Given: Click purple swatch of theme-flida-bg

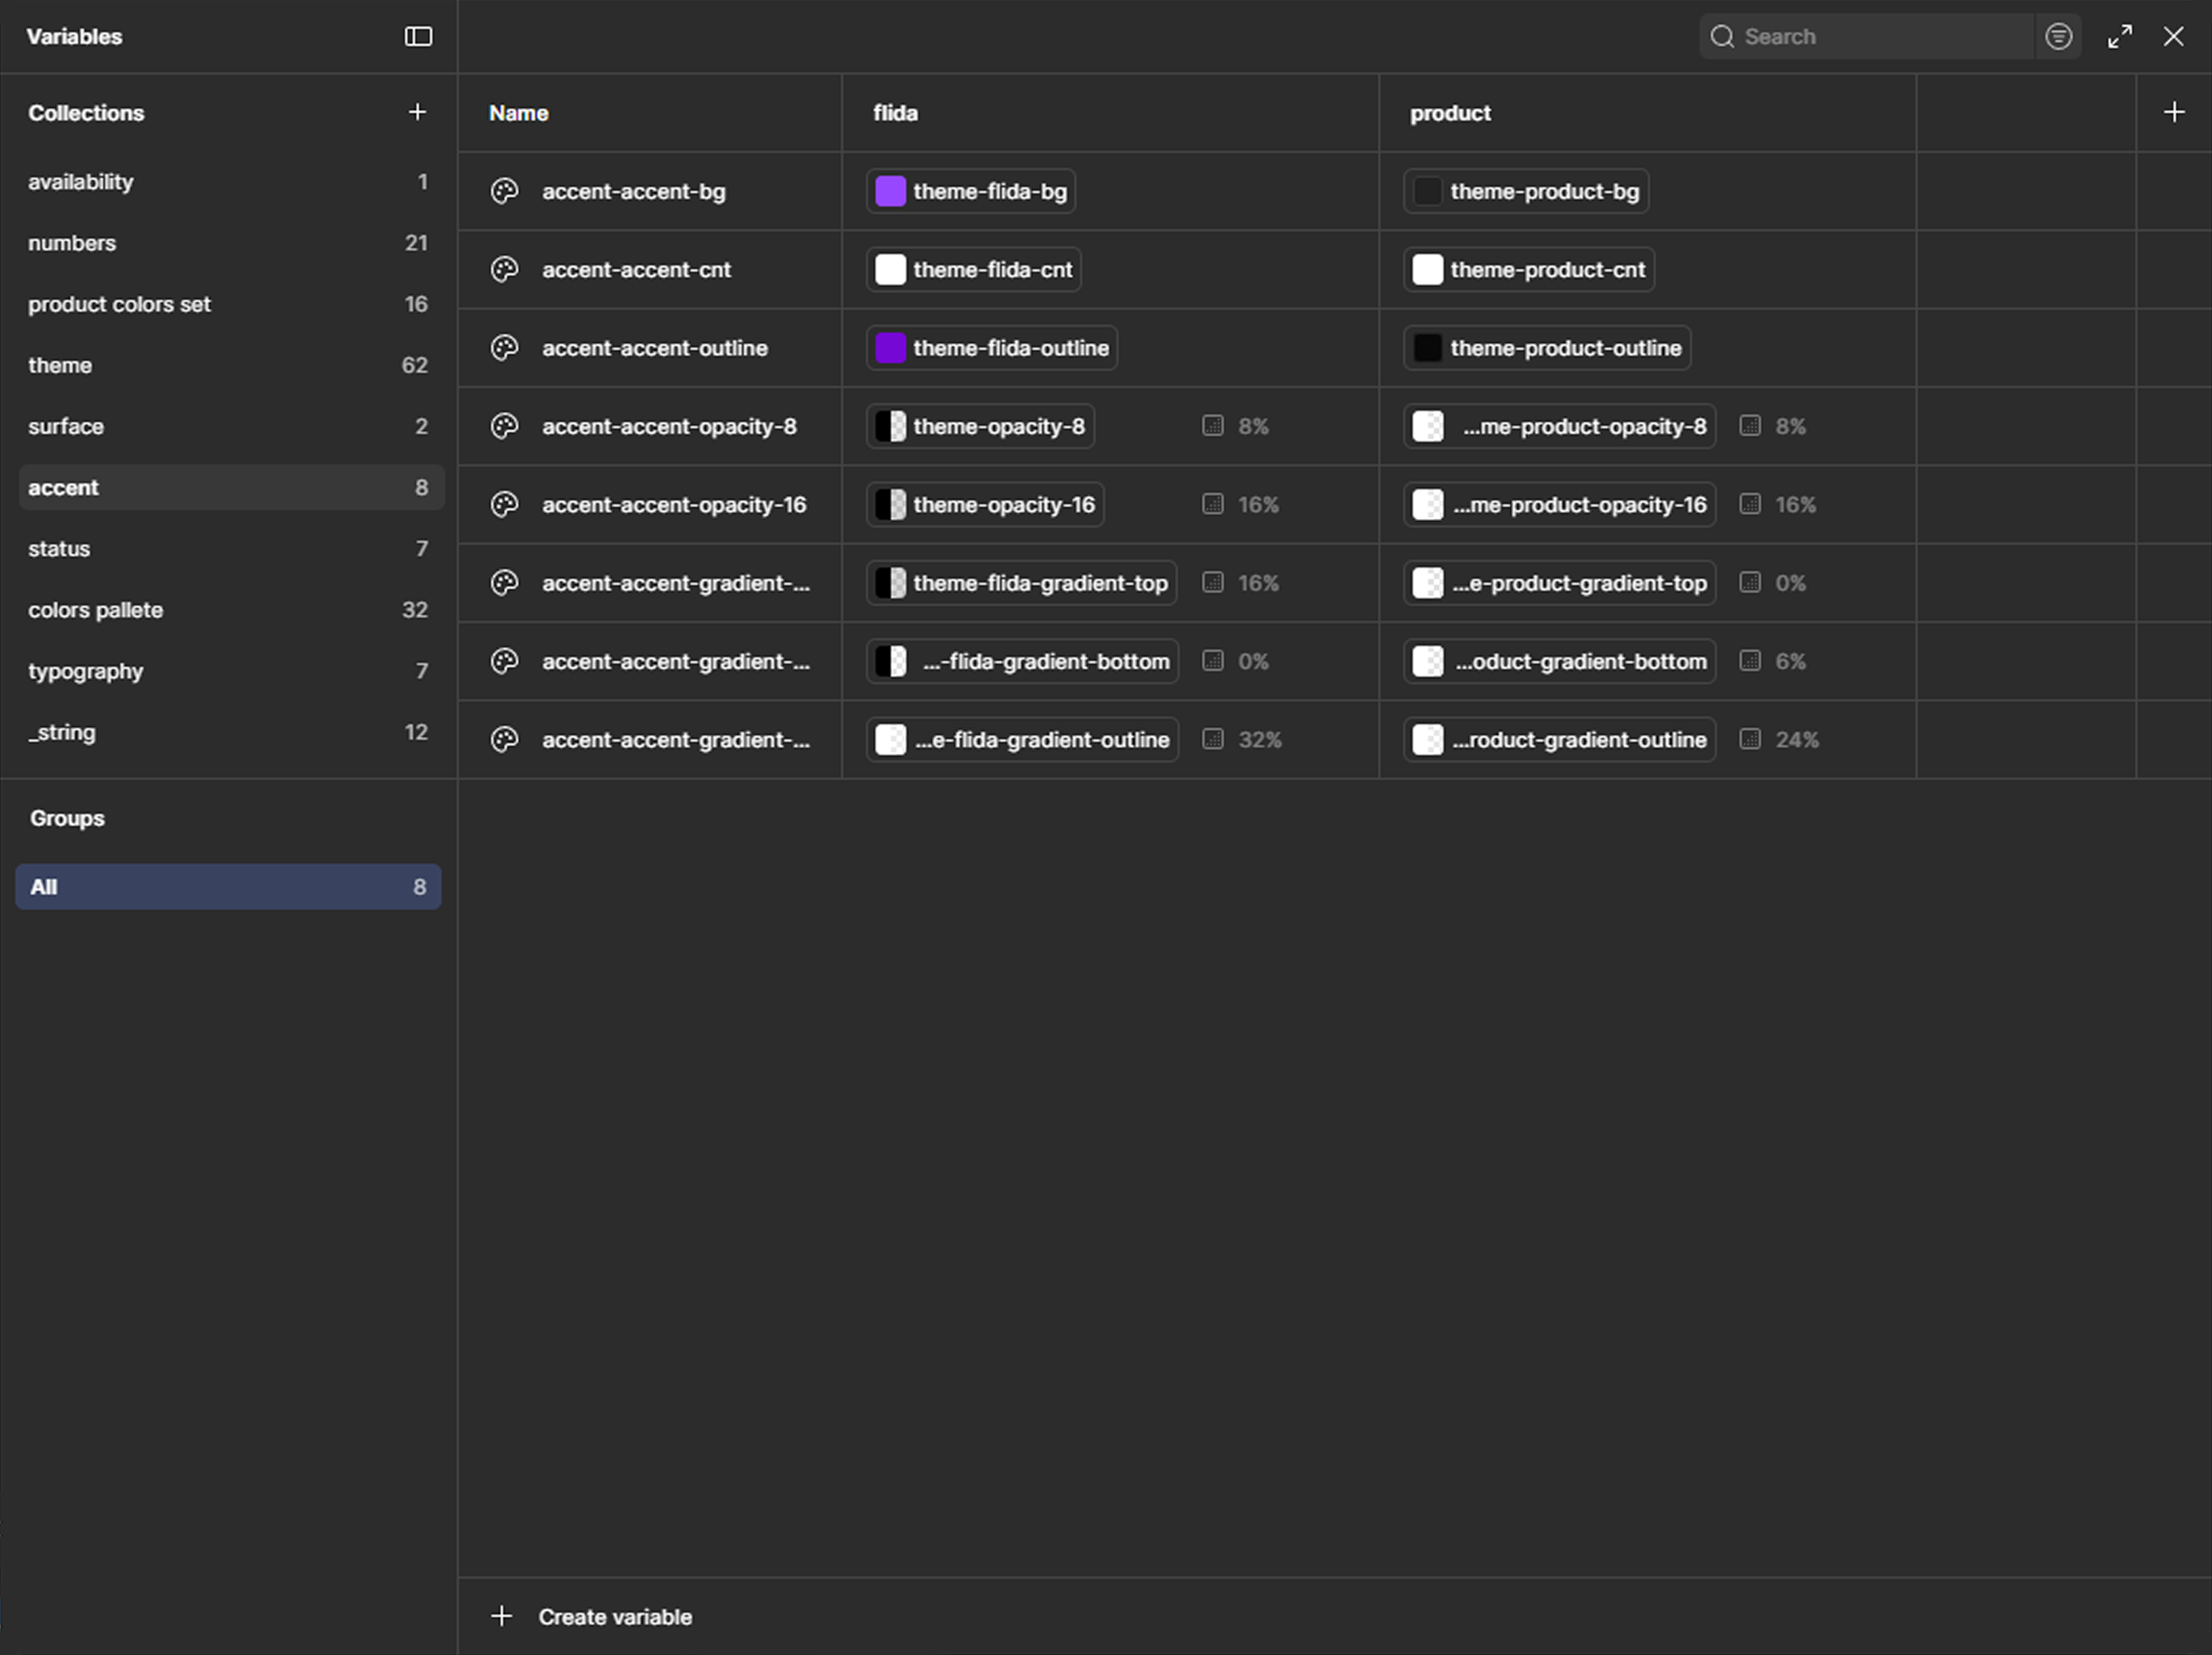Looking at the screenshot, I should (890, 191).
